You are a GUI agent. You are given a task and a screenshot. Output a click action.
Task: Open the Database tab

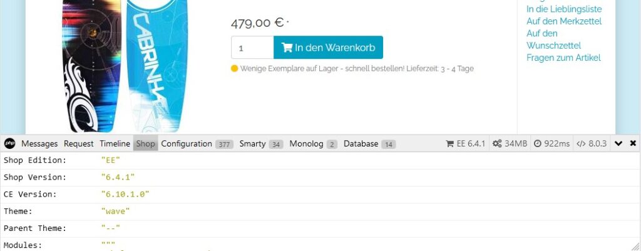(369, 144)
